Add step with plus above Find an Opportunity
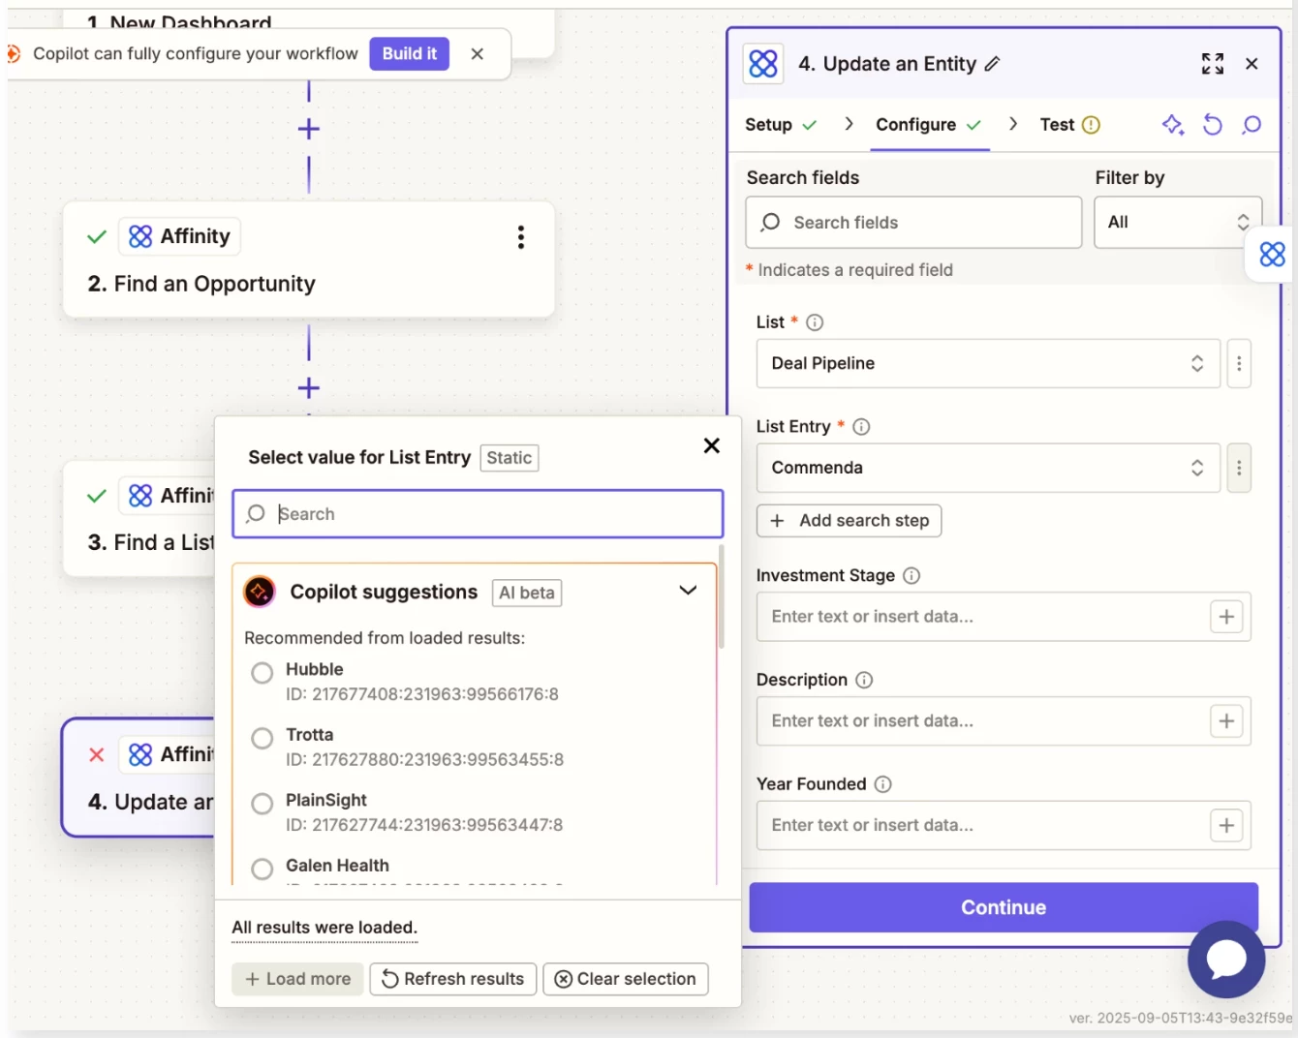 tap(309, 129)
